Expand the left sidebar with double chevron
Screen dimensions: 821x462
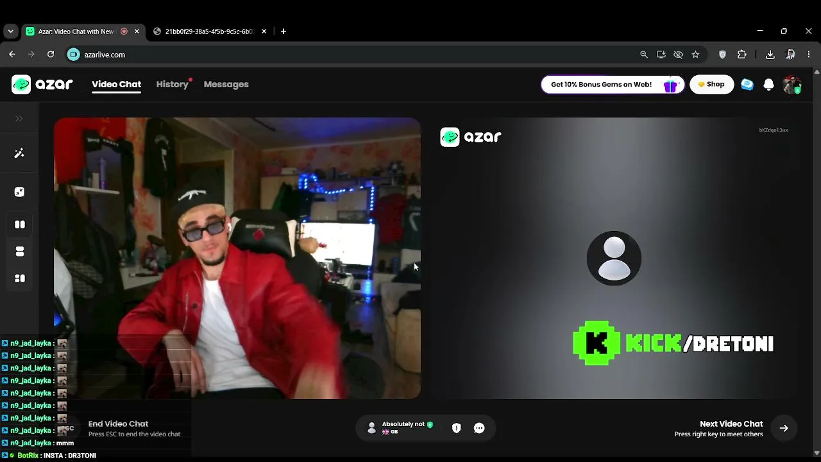pos(19,119)
